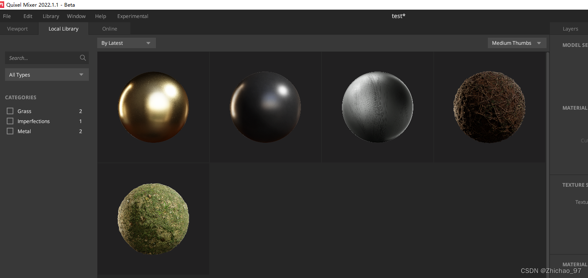Open the File menu
This screenshot has width=588, height=278.
point(7,16)
